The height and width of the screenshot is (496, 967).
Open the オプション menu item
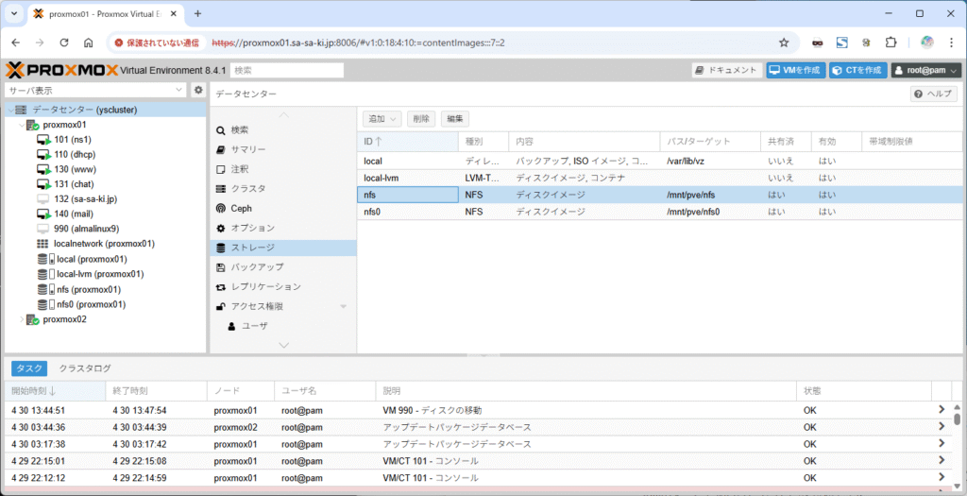tap(283, 228)
